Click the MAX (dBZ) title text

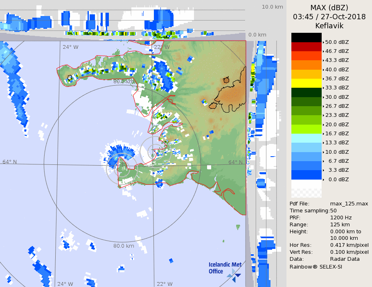(329, 7)
